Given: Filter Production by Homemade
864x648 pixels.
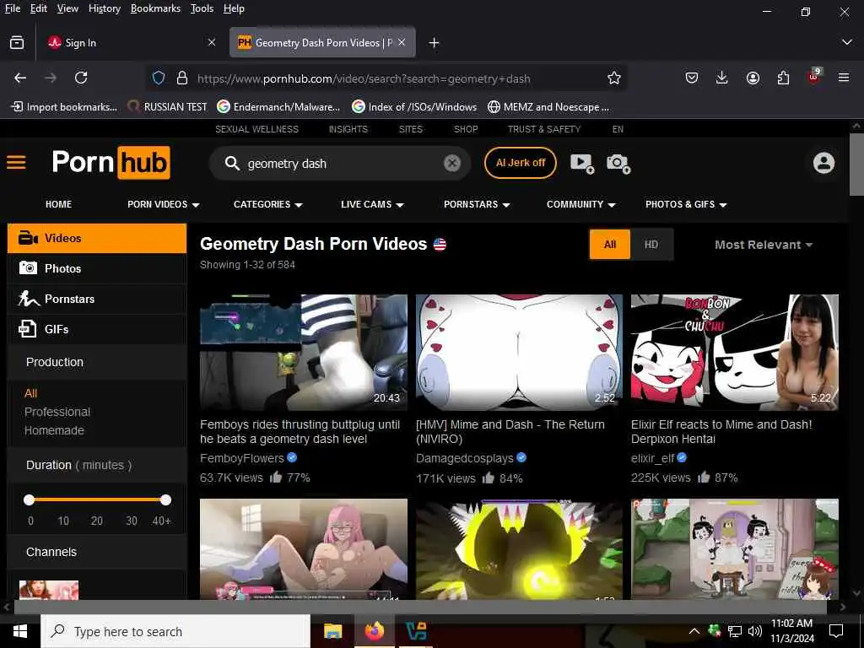Looking at the screenshot, I should tap(54, 430).
